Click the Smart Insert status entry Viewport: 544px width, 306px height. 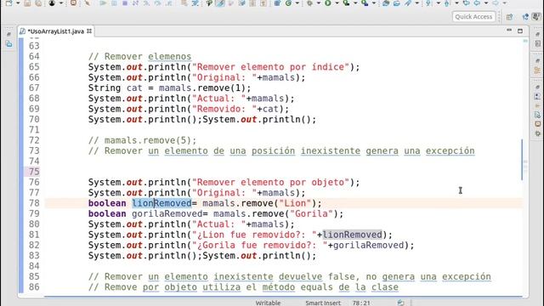point(323,303)
